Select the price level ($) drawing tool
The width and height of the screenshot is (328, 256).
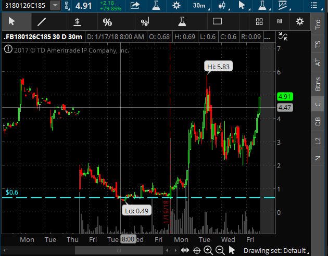77,22
